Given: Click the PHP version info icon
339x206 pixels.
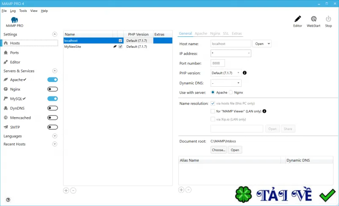Looking at the screenshot, I should point(245,73).
